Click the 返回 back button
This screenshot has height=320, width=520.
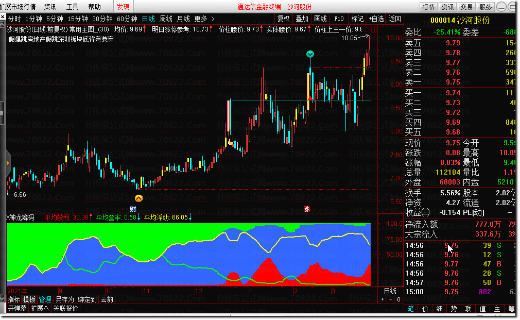(x=395, y=19)
